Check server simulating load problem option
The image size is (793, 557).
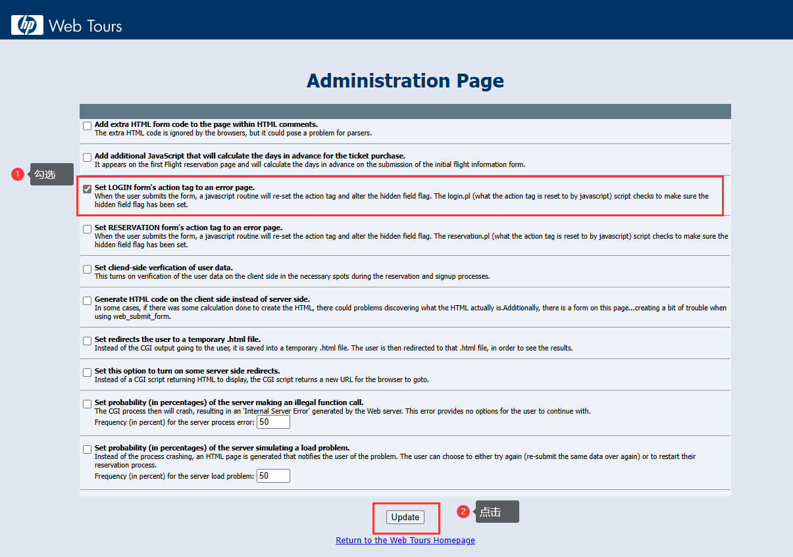click(87, 449)
